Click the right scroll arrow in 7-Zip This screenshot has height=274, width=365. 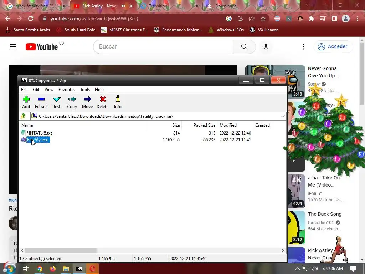[283, 250]
